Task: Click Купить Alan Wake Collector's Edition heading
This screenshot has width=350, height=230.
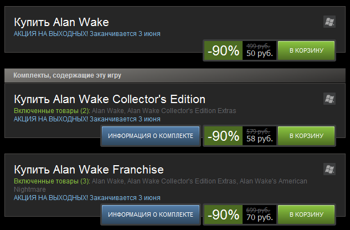Action: click(x=110, y=99)
